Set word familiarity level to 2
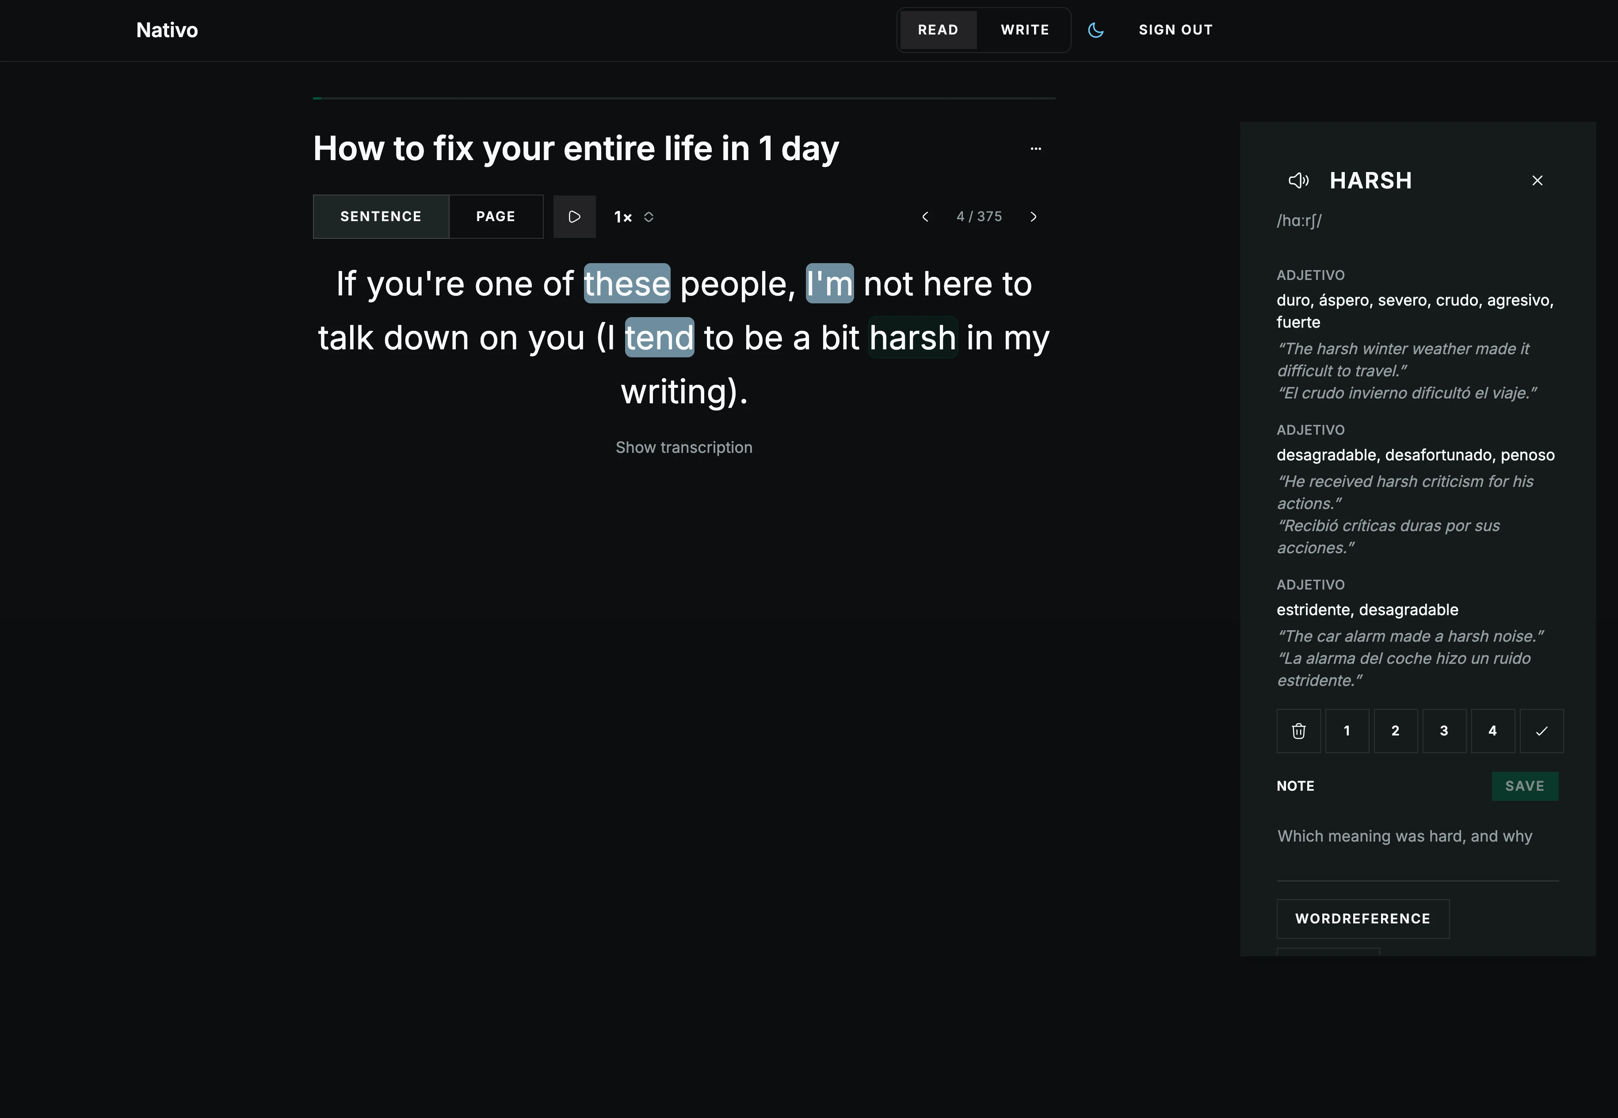Image resolution: width=1618 pixels, height=1118 pixels. point(1396,731)
